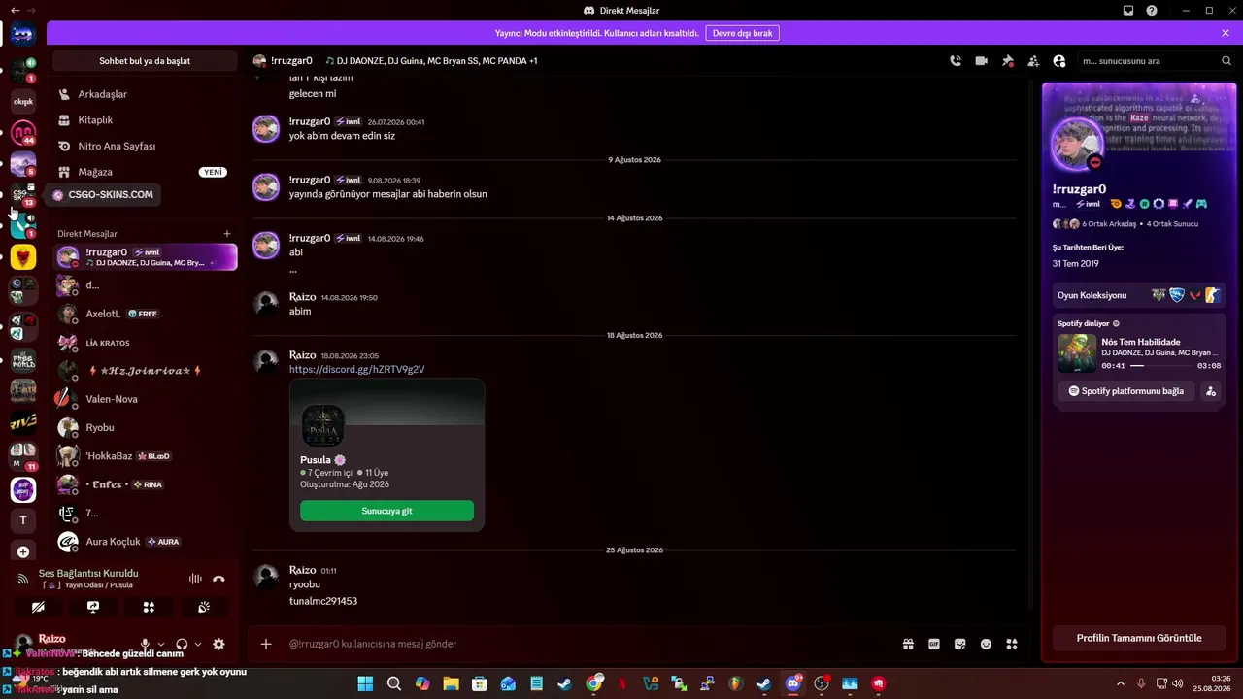Viewport: 1243px width, 699px height.
Task: Open the Oyun Koleksiyonu game collection
Action: tap(1139, 295)
